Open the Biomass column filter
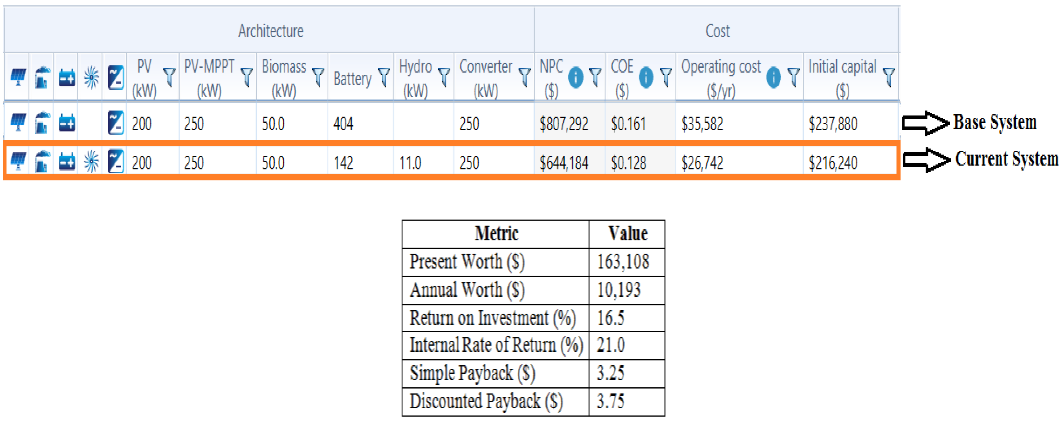Viewport: 1061px width, 423px height. click(318, 77)
